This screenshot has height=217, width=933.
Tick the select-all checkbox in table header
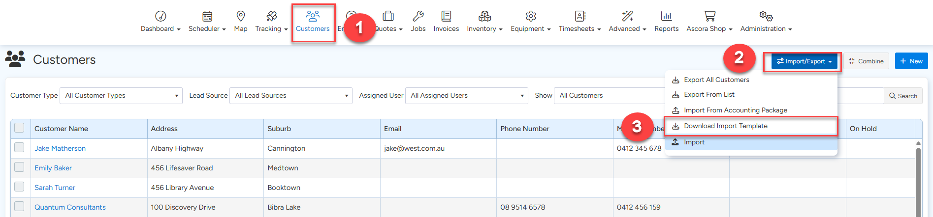tap(19, 128)
